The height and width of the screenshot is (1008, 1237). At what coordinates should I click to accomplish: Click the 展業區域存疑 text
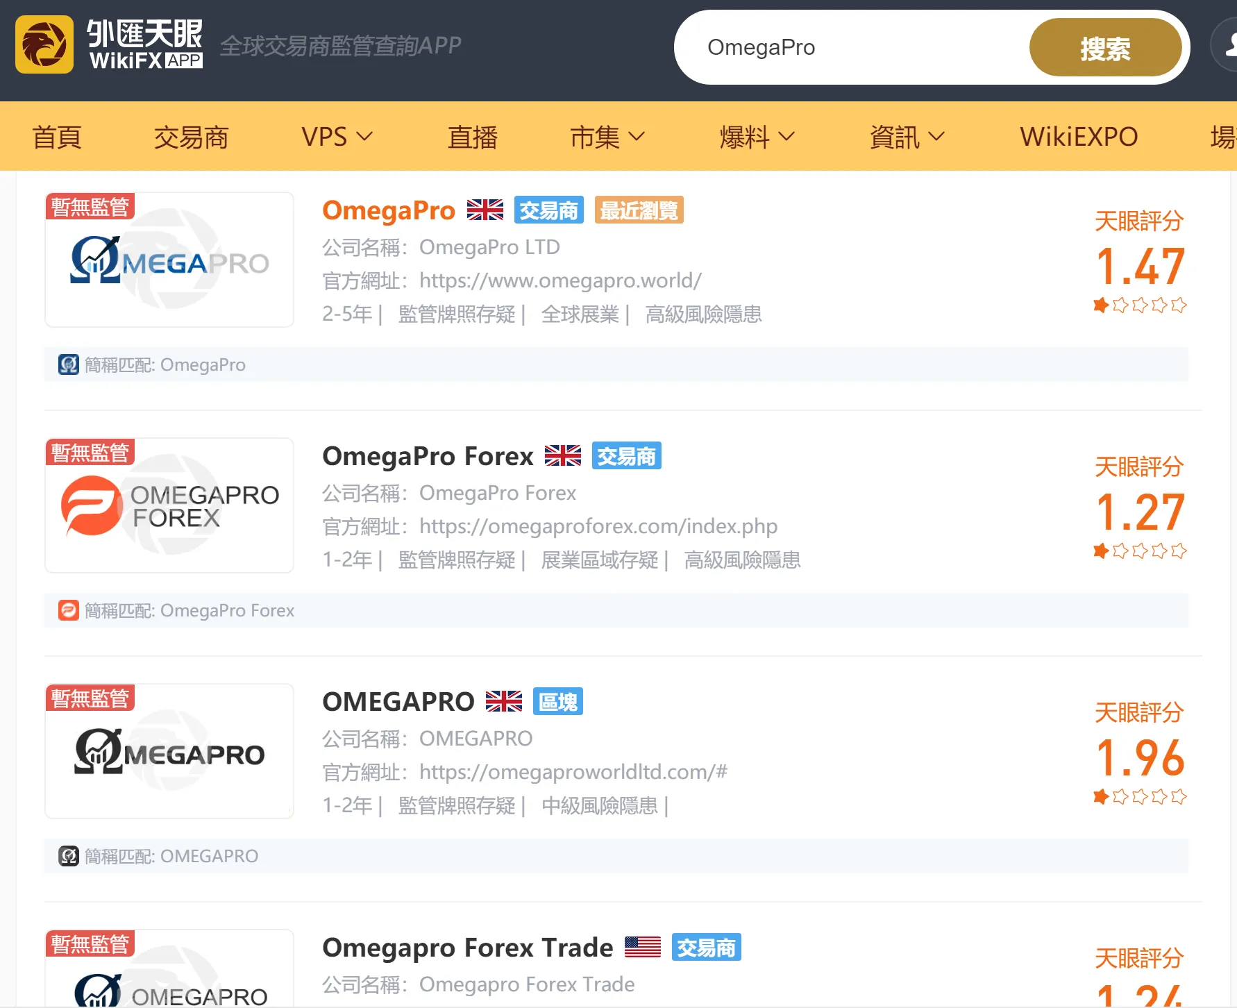[600, 560]
